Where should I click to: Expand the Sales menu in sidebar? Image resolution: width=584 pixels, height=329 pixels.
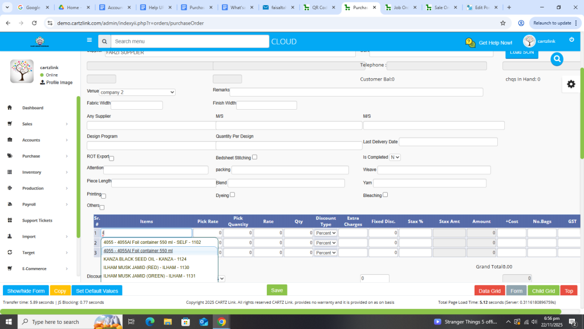pyautogui.click(x=38, y=124)
